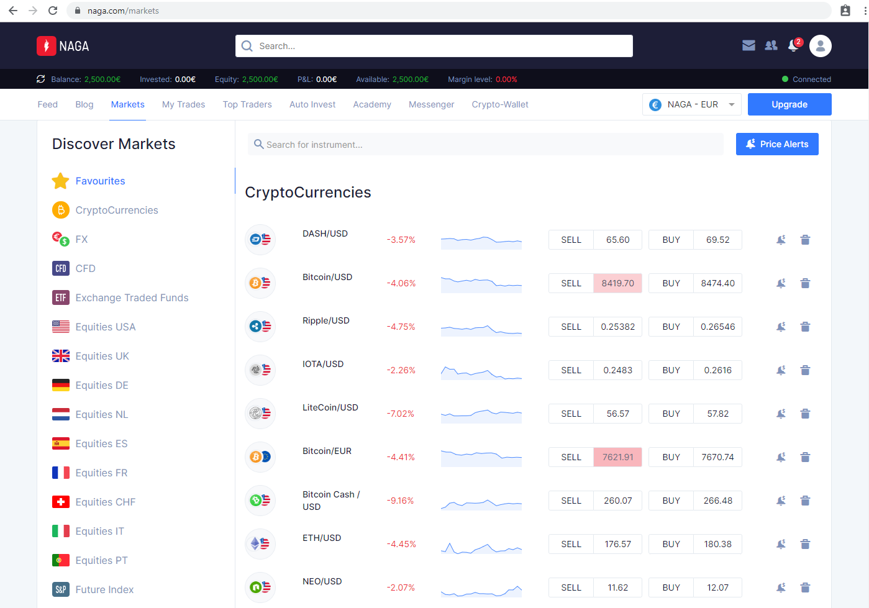Screen dimensions: 869x608
Task: Remove Bitcoin/USD with trash icon
Action: coord(805,283)
